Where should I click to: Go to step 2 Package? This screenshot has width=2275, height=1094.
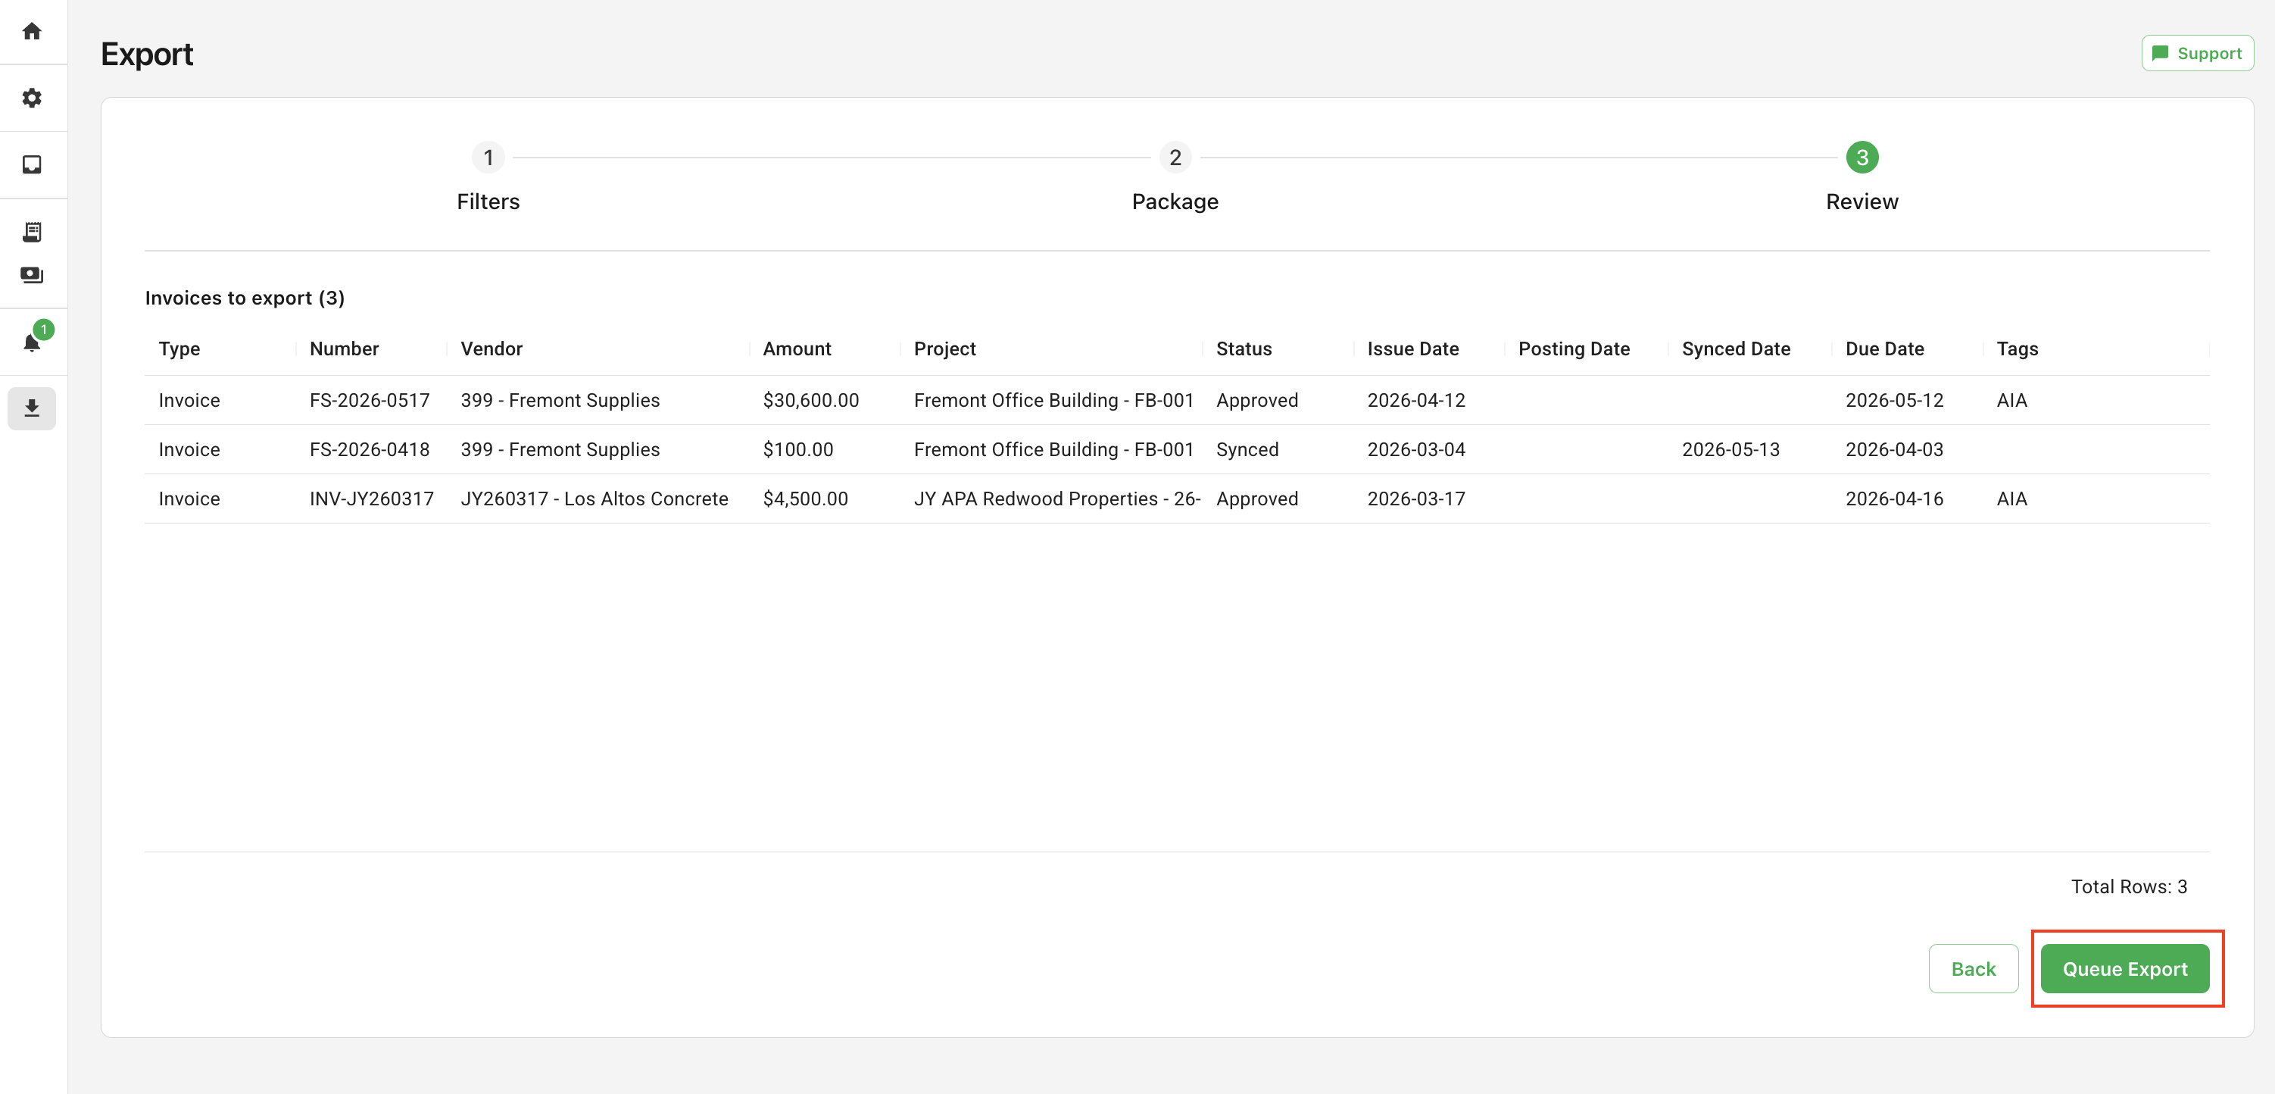click(x=1175, y=177)
